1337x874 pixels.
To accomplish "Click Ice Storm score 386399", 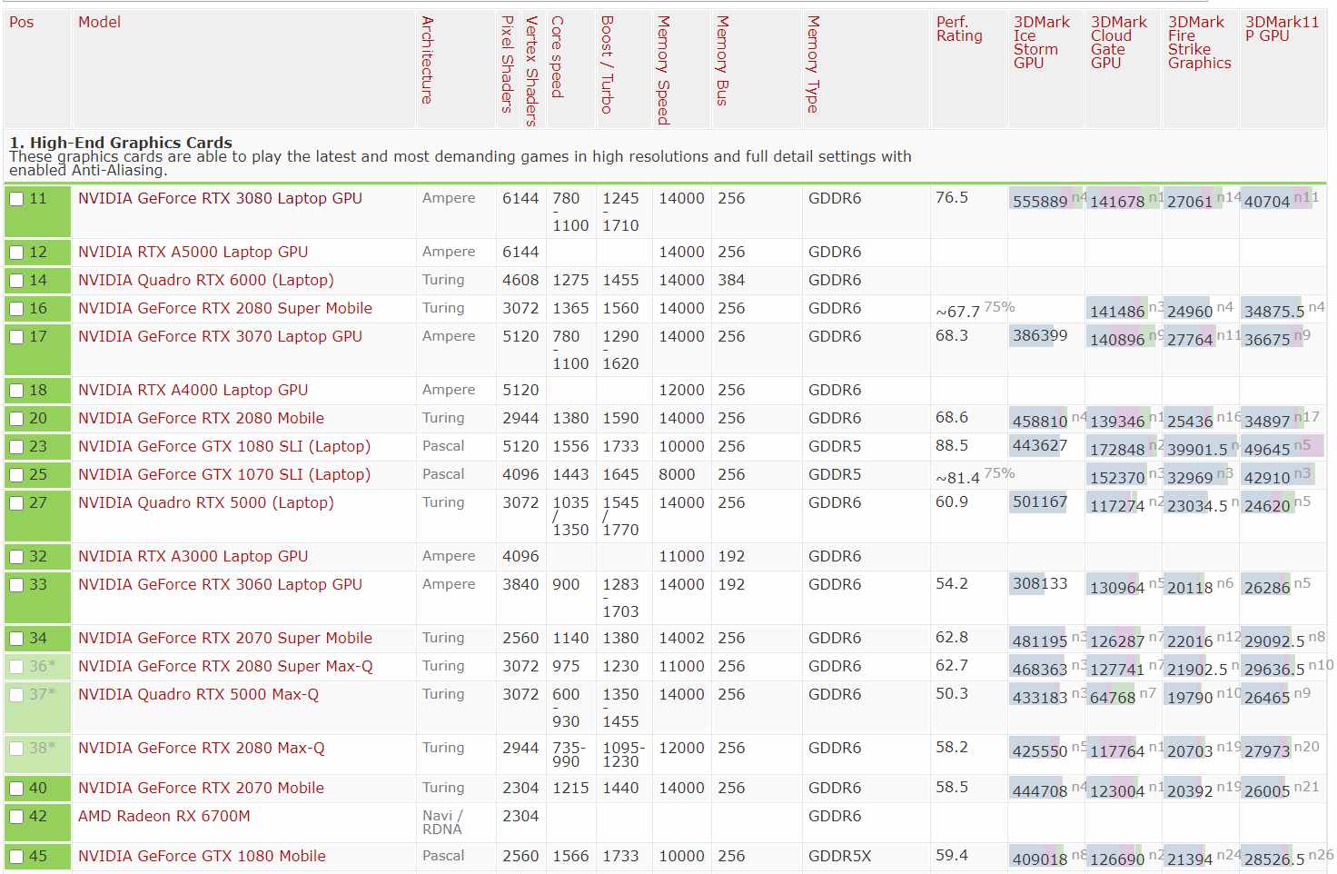I will [x=1040, y=336].
